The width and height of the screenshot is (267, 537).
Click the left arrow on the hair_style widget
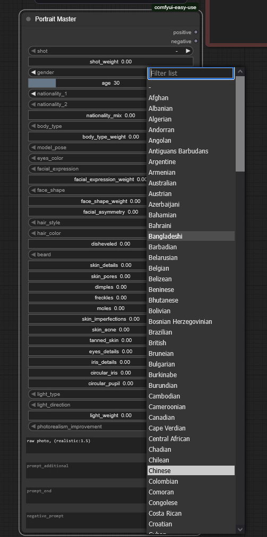[x=33, y=222]
